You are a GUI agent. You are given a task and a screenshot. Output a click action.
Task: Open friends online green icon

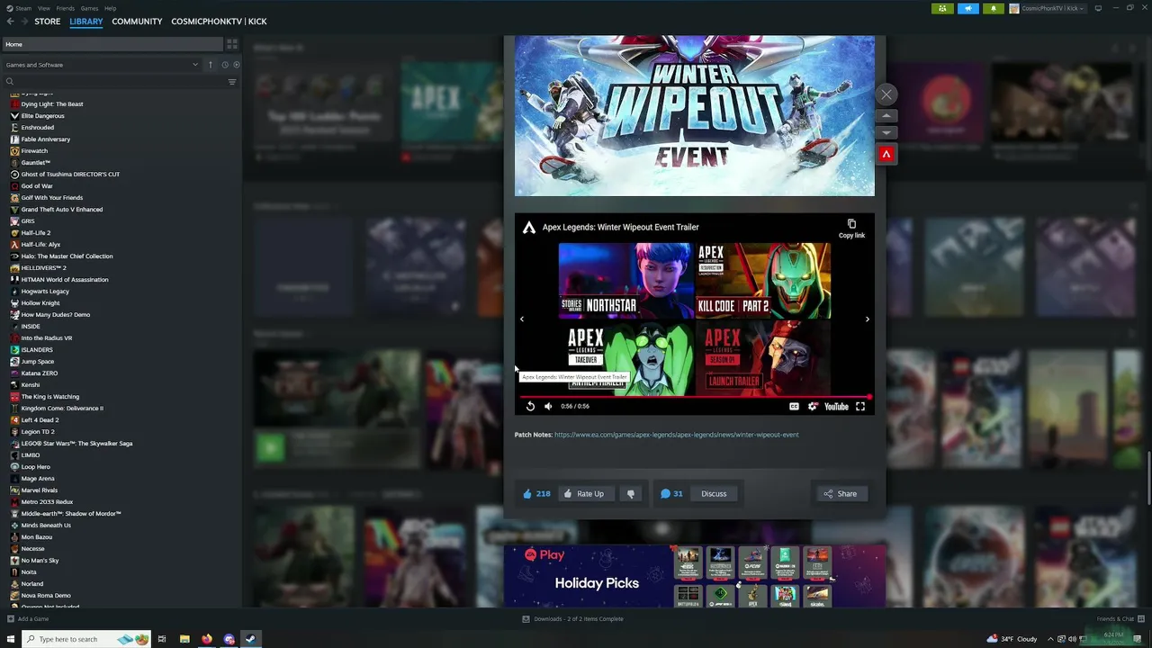coord(942,8)
